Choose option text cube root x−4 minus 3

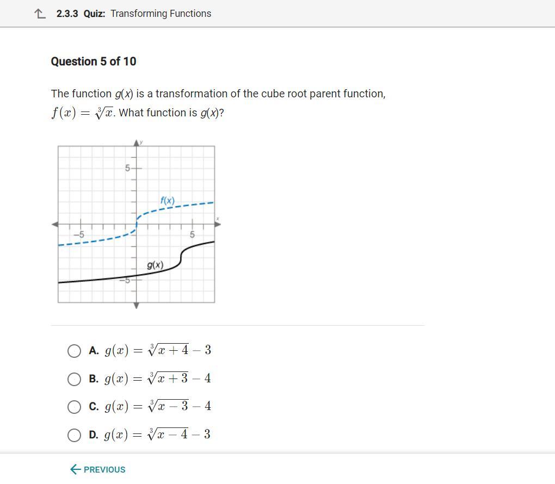coord(157,434)
